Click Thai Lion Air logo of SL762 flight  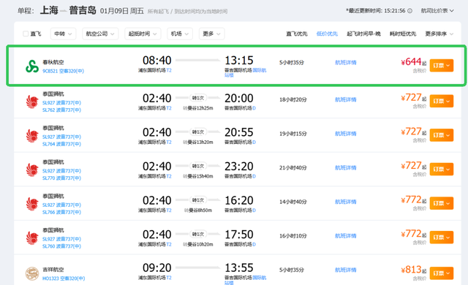pos(32,102)
